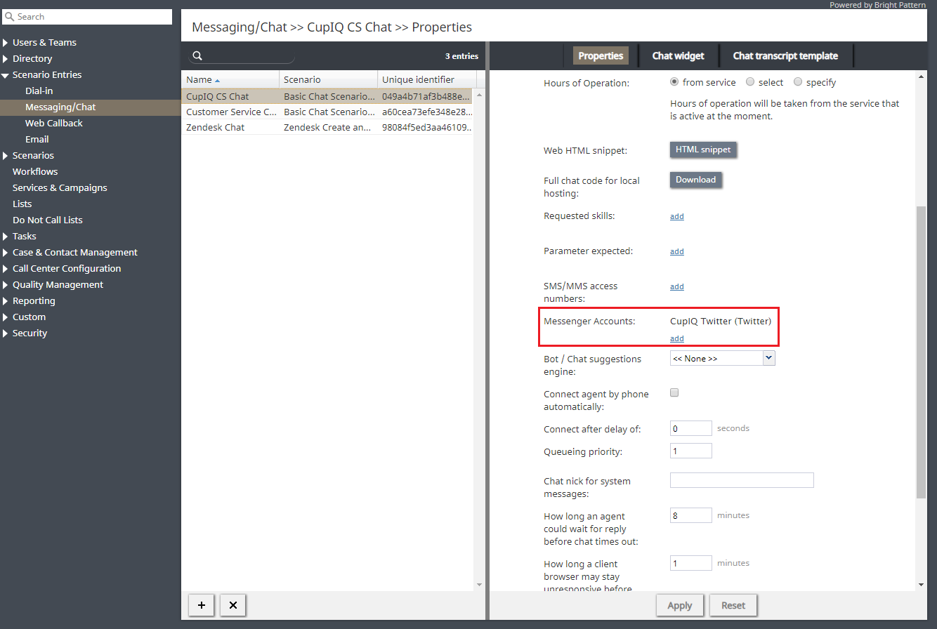The image size is (937, 629).
Task: Click the HTML snippet button
Action: [x=703, y=150]
